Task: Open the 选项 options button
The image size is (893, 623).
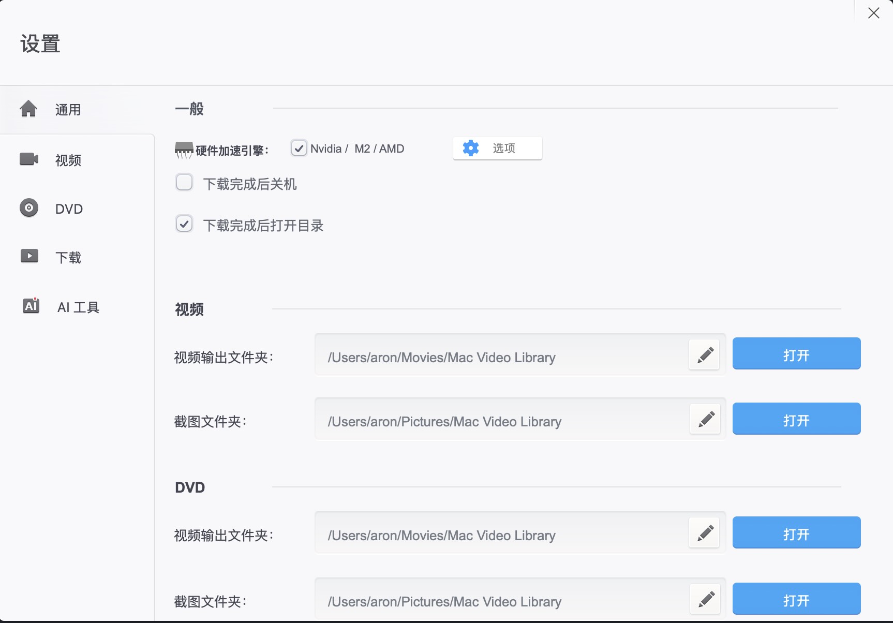Action: click(x=498, y=149)
